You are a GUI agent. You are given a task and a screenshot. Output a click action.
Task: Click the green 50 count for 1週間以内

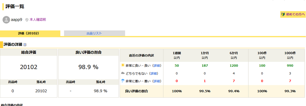[x=176, y=66]
